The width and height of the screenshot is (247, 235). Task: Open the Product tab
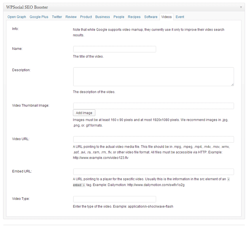pos(86,17)
